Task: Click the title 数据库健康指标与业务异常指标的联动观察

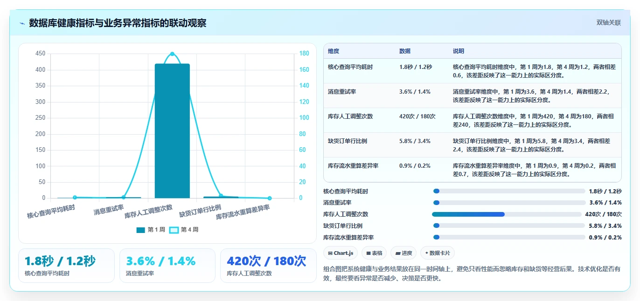Action: [x=118, y=23]
